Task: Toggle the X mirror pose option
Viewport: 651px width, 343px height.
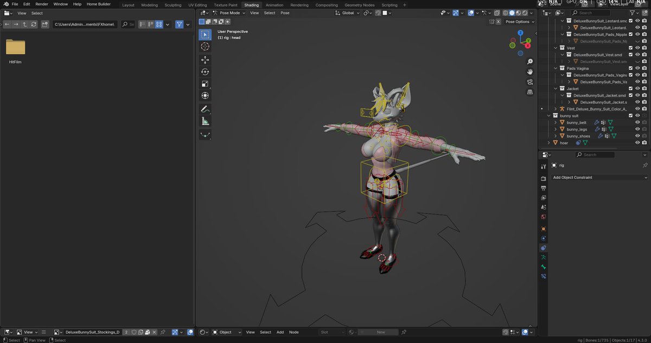Action: 498,22
